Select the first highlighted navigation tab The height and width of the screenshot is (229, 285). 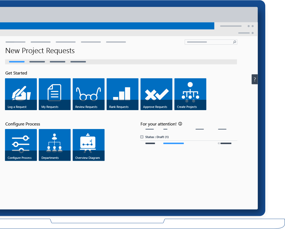pyautogui.click(x=17, y=62)
